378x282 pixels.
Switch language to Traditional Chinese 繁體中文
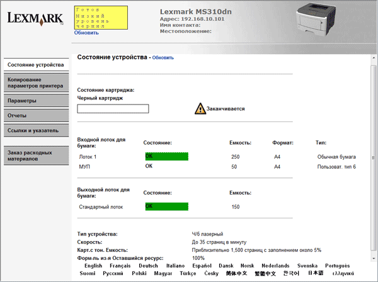[265, 273]
